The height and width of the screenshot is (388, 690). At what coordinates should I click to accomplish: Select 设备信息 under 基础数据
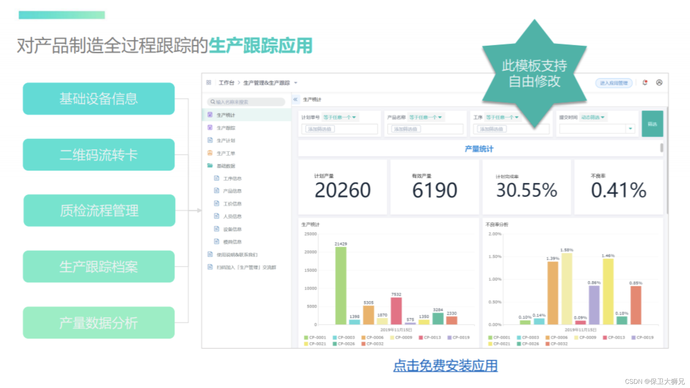pos(232,229)
